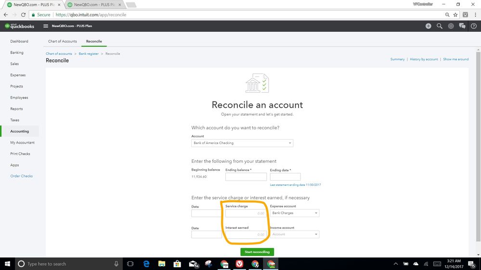Viewport: 481px width, 270px height.
Task: Expand the Account dropdown Bank of America Checking
Action: click(242, 143)
